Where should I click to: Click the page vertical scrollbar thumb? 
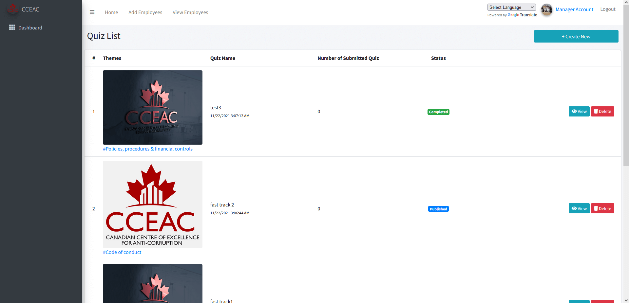point(626,86)
